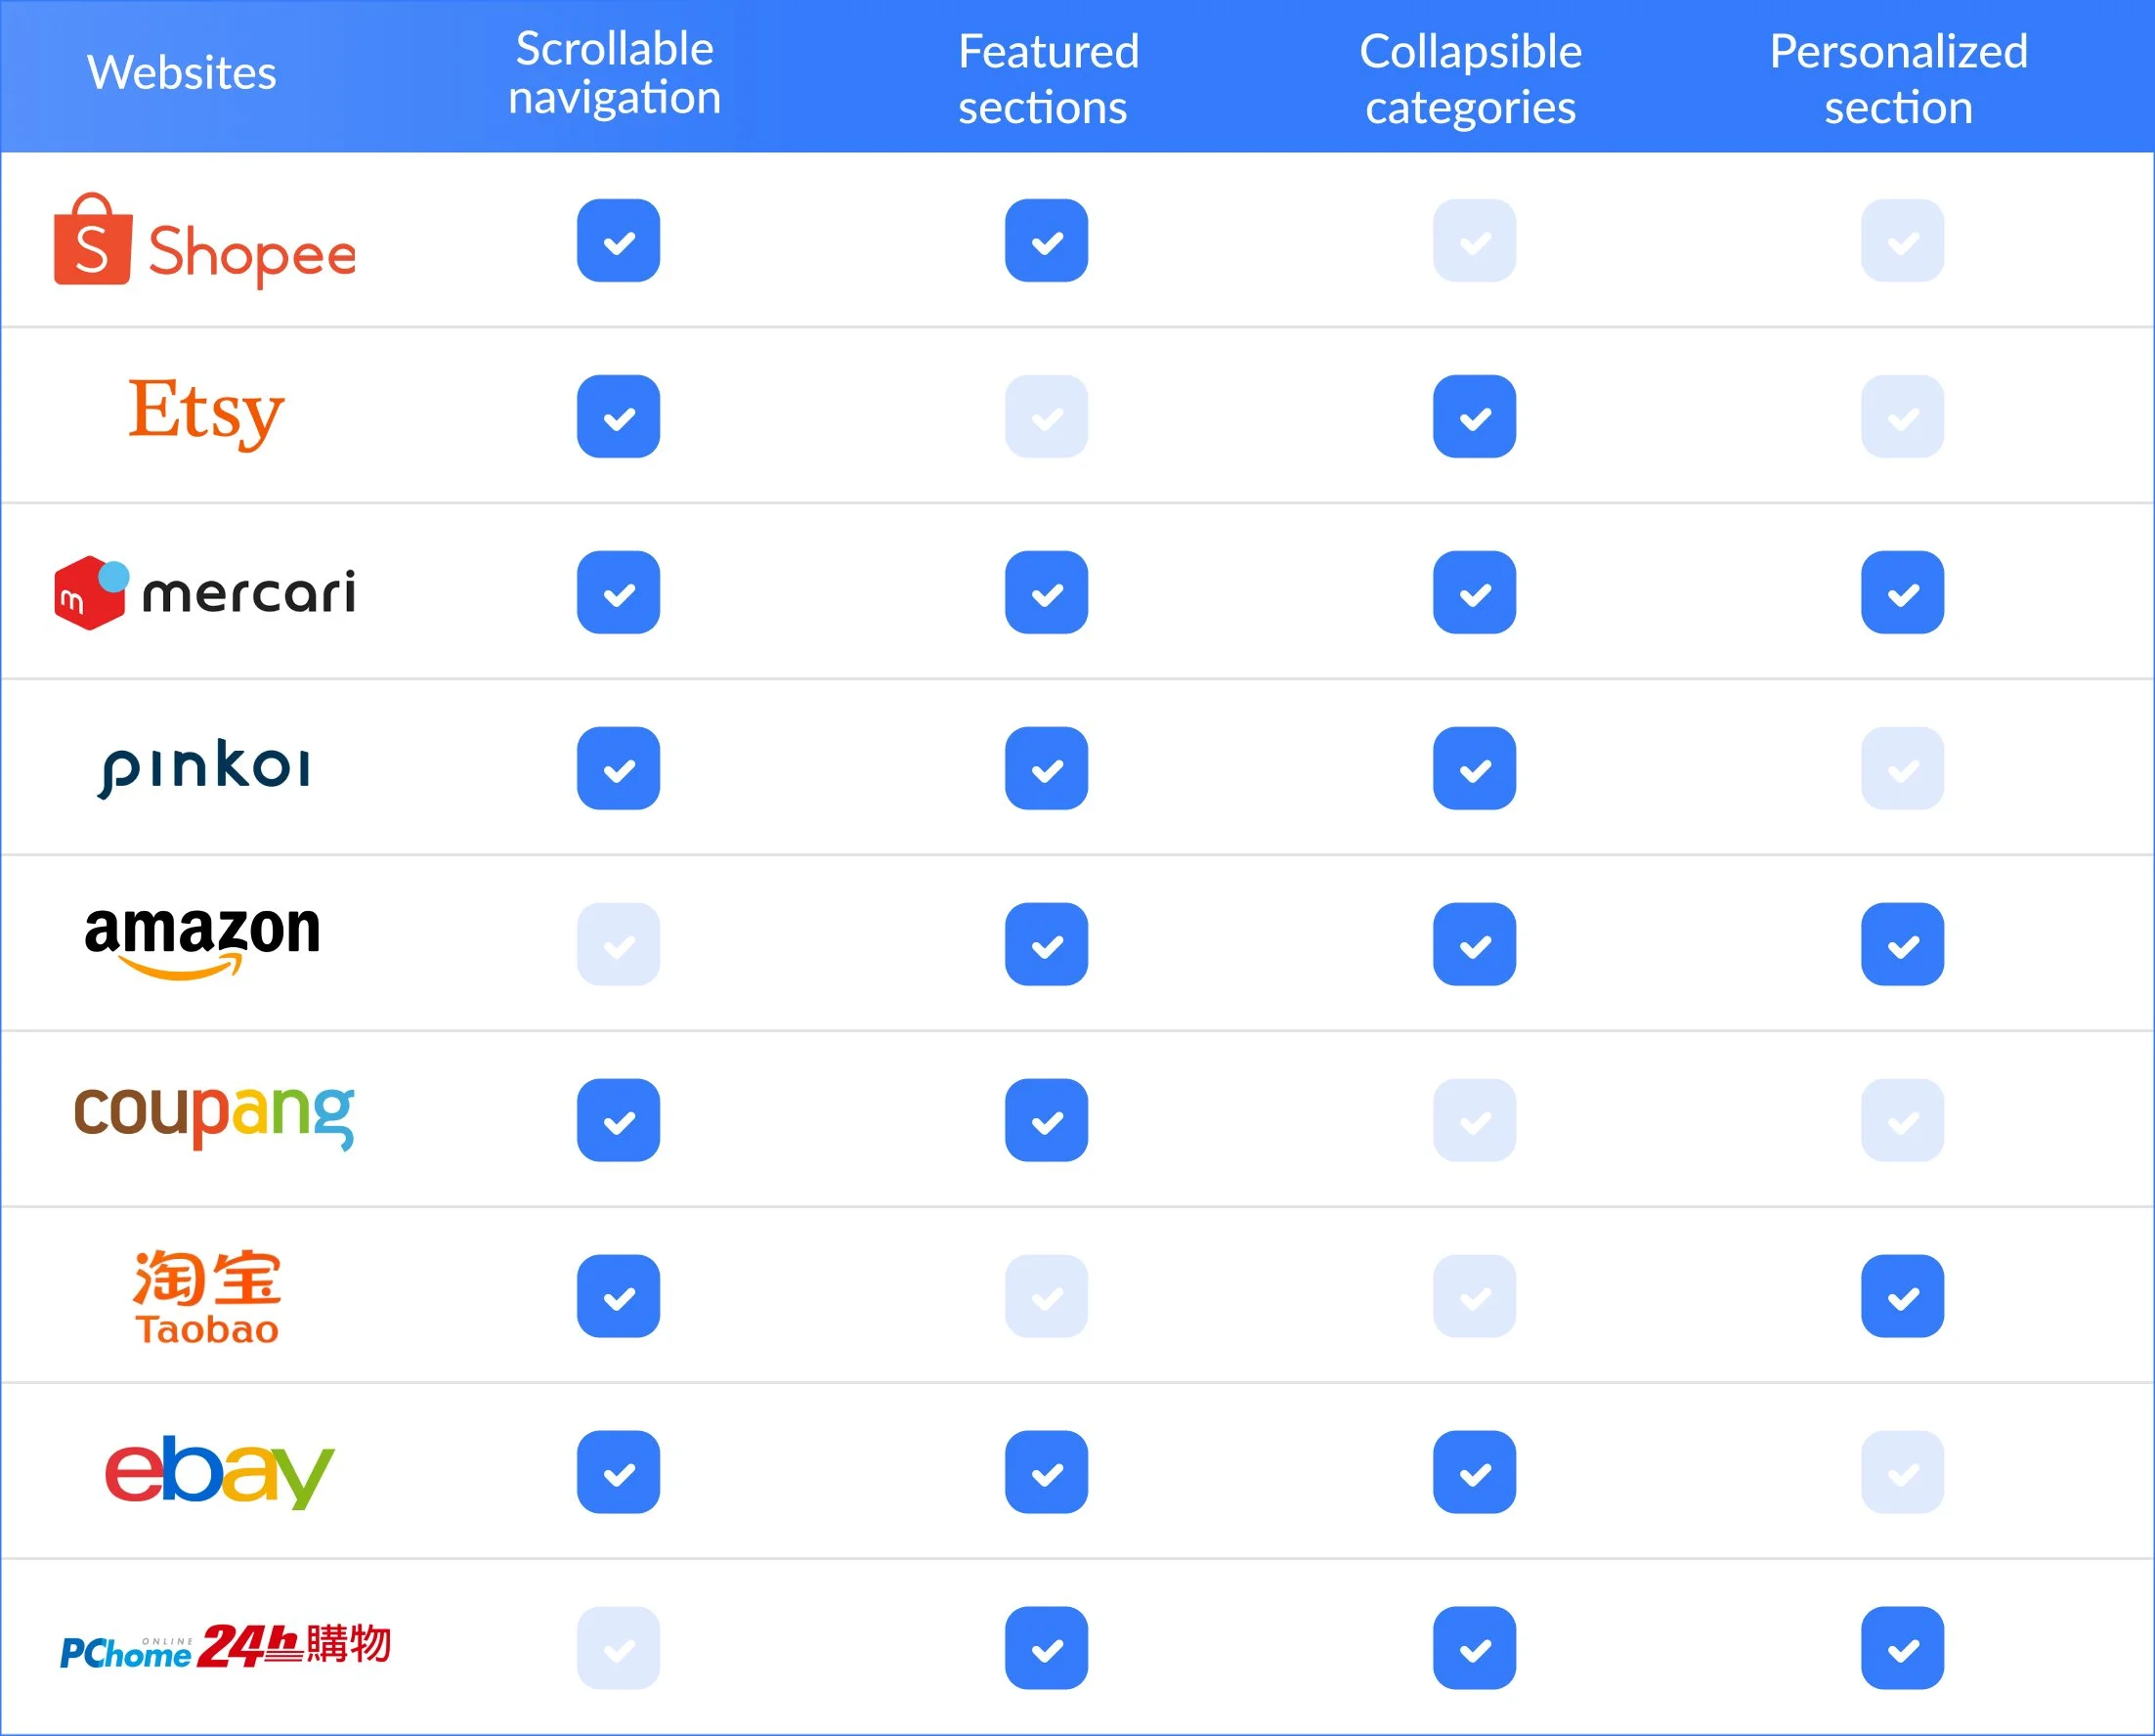Click the Scrollable navigation column header
This screenshot has height=1736, width=2155.
(614, 74)
